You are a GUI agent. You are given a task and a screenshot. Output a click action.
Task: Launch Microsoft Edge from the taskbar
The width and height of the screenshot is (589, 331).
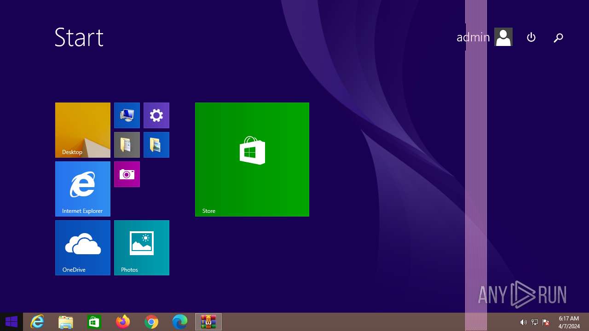click(x=180, y=322)
